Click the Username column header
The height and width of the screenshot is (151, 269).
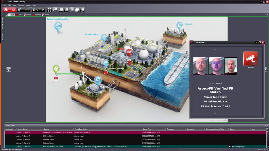click(195, 129)
